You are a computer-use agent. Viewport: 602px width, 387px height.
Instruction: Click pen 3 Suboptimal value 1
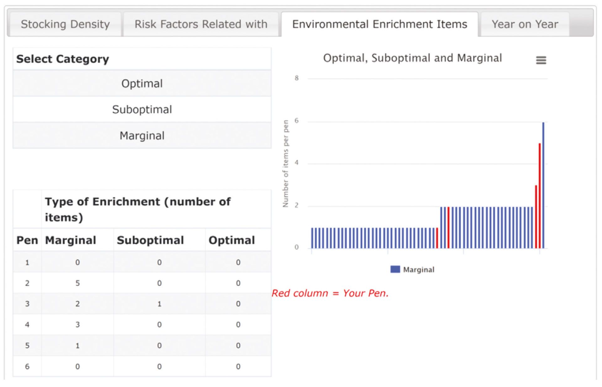pyautogui.click(x=159, y=304)
